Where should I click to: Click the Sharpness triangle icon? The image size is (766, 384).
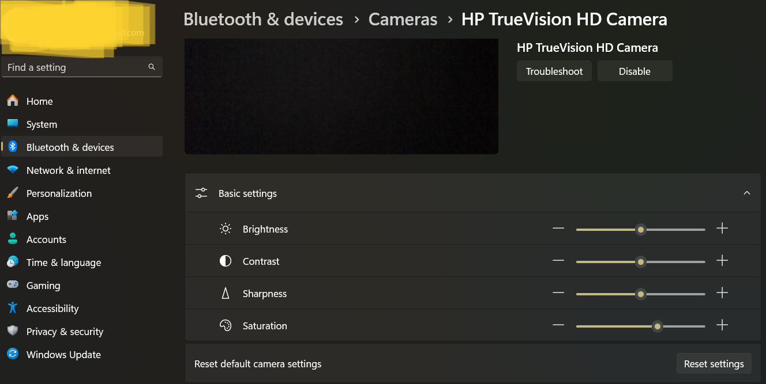[x=226, y=293]
